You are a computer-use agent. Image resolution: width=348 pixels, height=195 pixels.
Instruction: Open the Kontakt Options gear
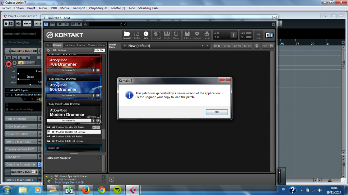(x=197, y=35)
